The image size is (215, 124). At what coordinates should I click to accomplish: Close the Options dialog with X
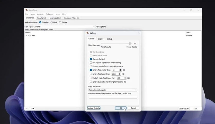(x=139, y=33)
